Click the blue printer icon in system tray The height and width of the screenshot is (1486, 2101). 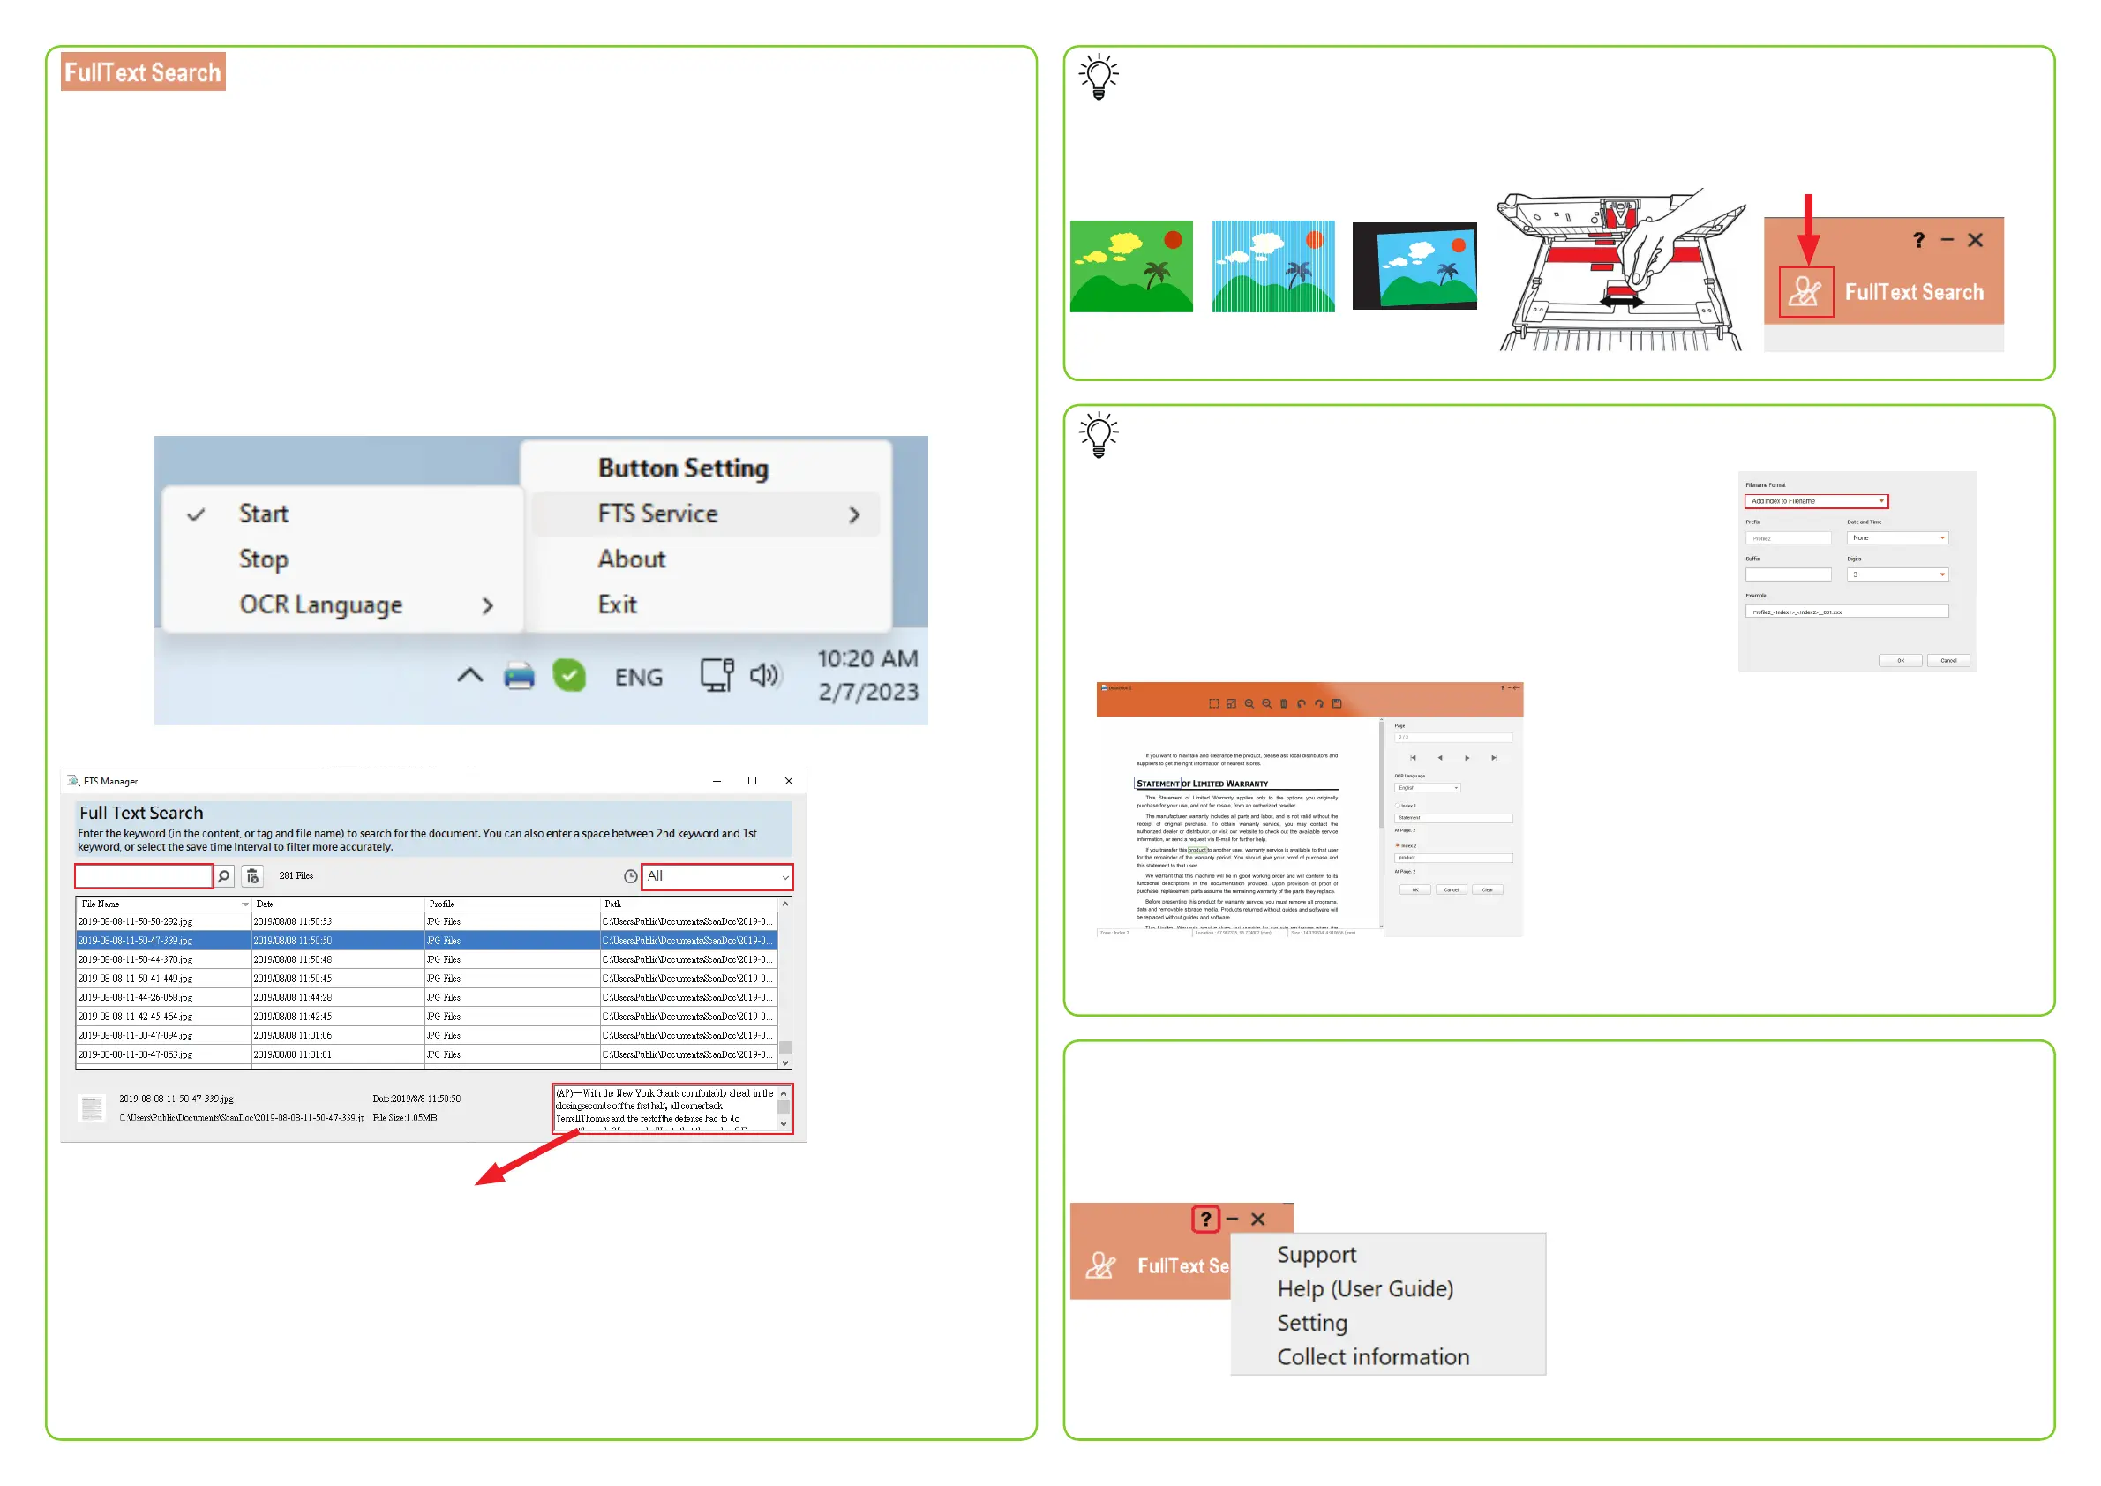click(x=519, y=676)
